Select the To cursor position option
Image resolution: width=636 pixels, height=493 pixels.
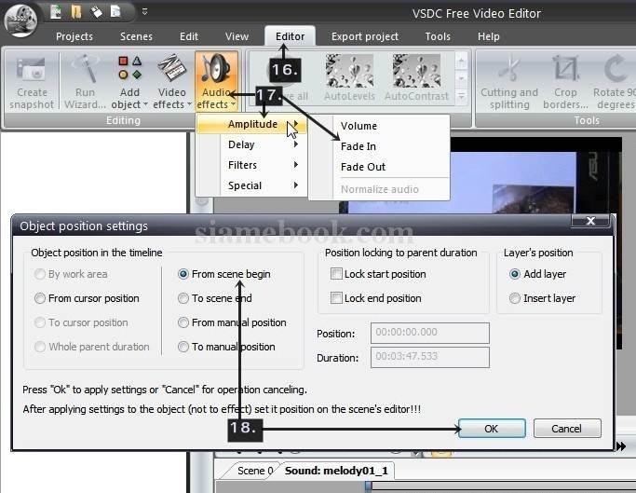coord(40,322)
